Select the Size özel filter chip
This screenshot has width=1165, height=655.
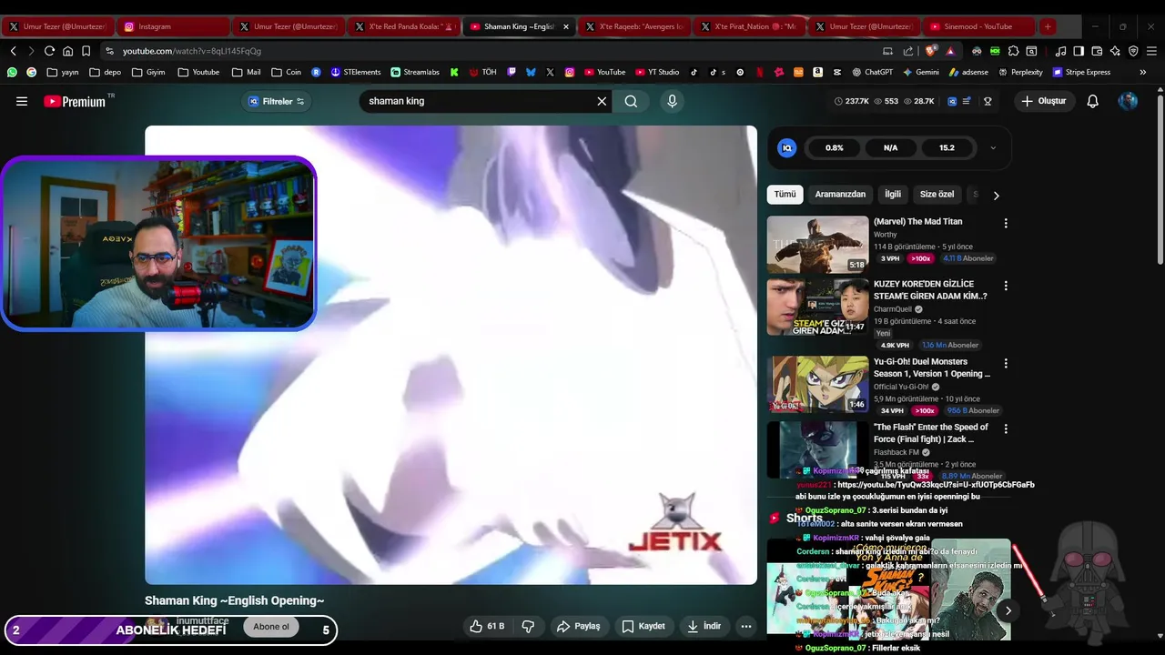[937, 195]
